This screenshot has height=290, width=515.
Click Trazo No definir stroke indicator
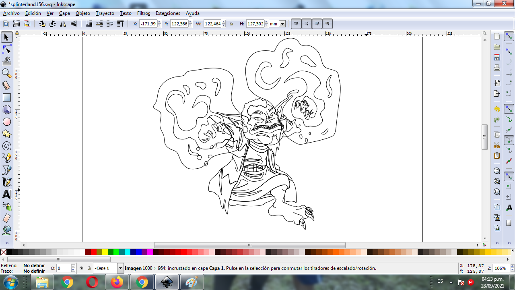34,271
